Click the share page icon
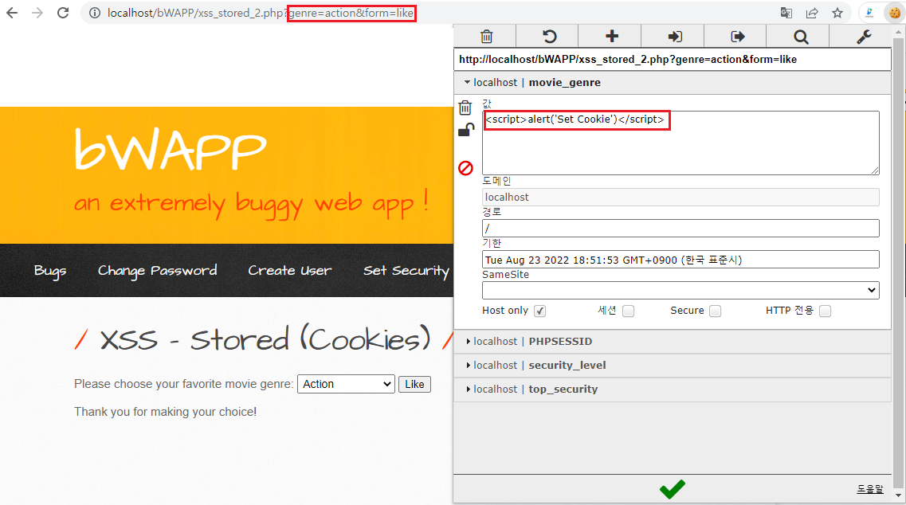The width and height of the screenshot is (906, 505). coord(812,13)
